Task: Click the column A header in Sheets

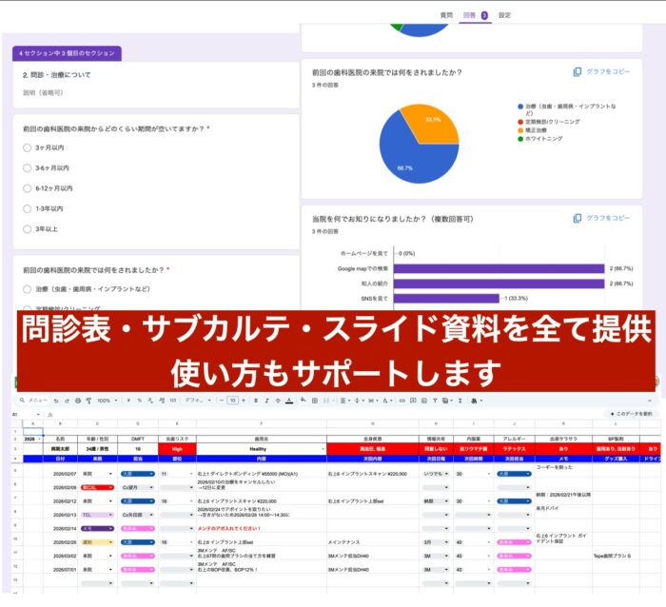Action: [x=33, y=424]
